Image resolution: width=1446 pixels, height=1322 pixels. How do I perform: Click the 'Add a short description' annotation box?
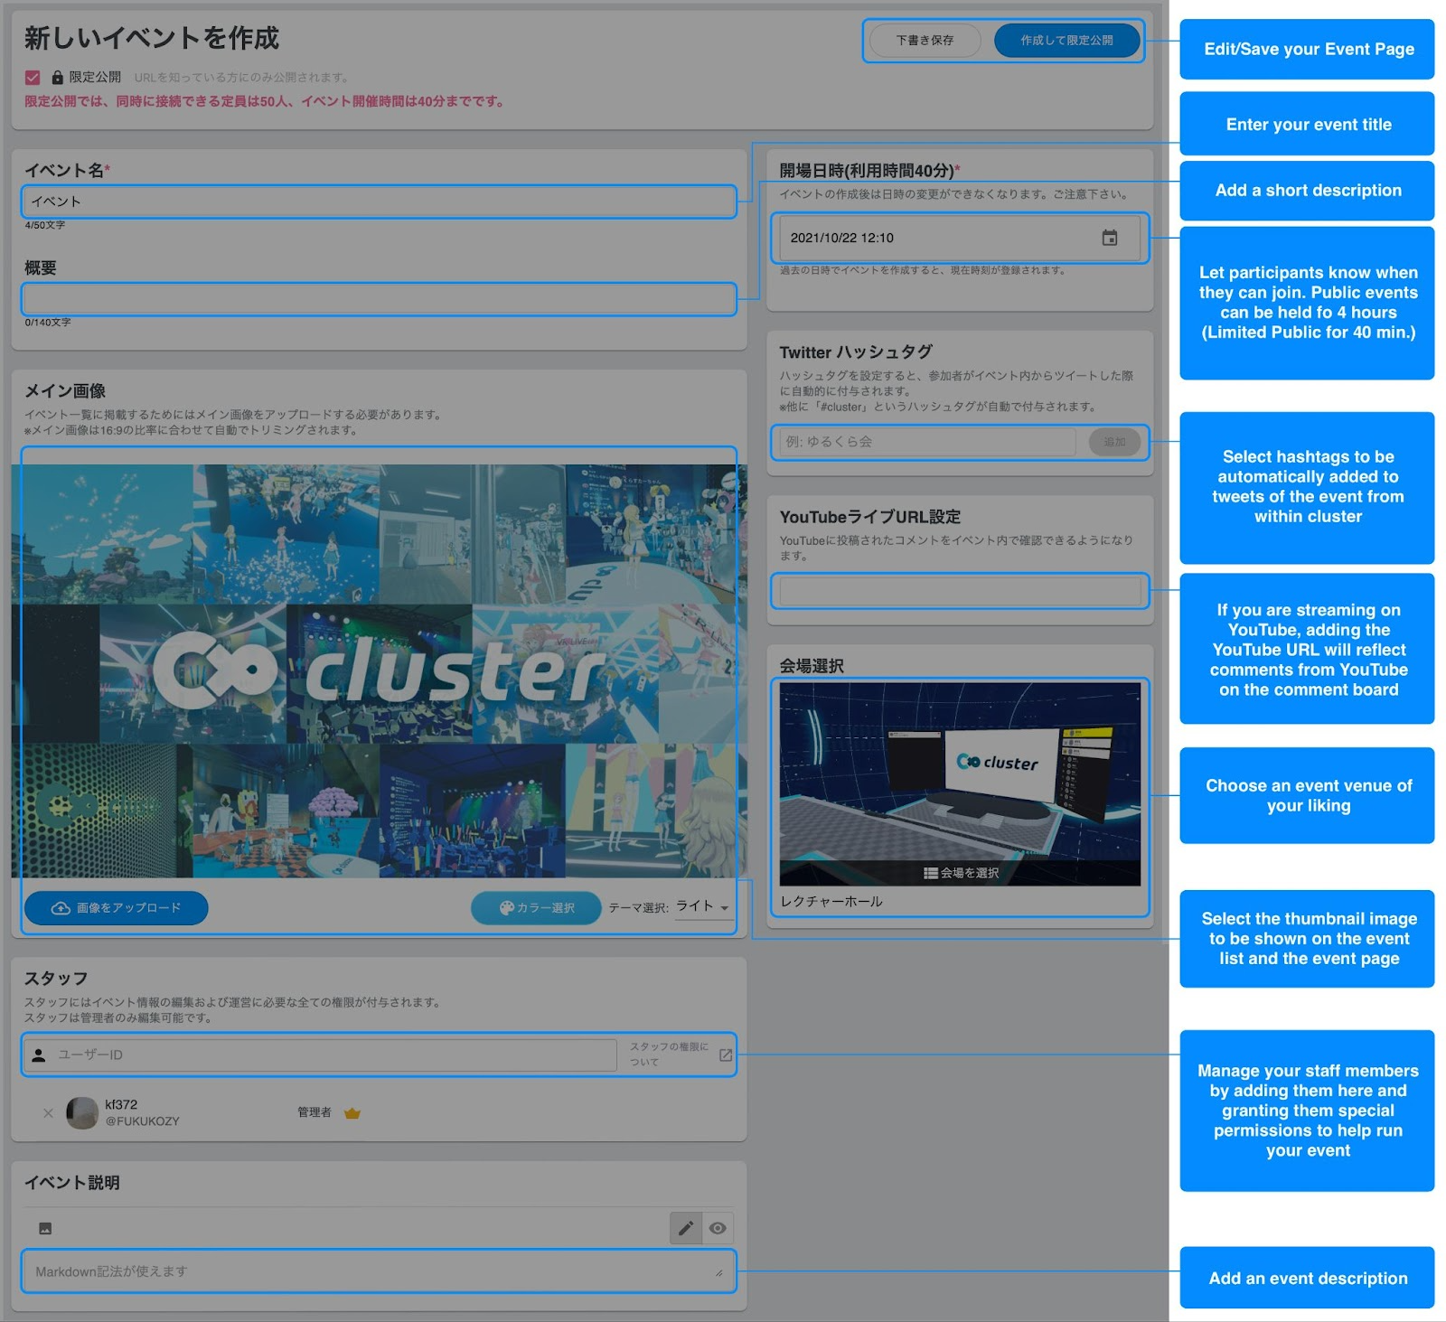pos(1308,191)
